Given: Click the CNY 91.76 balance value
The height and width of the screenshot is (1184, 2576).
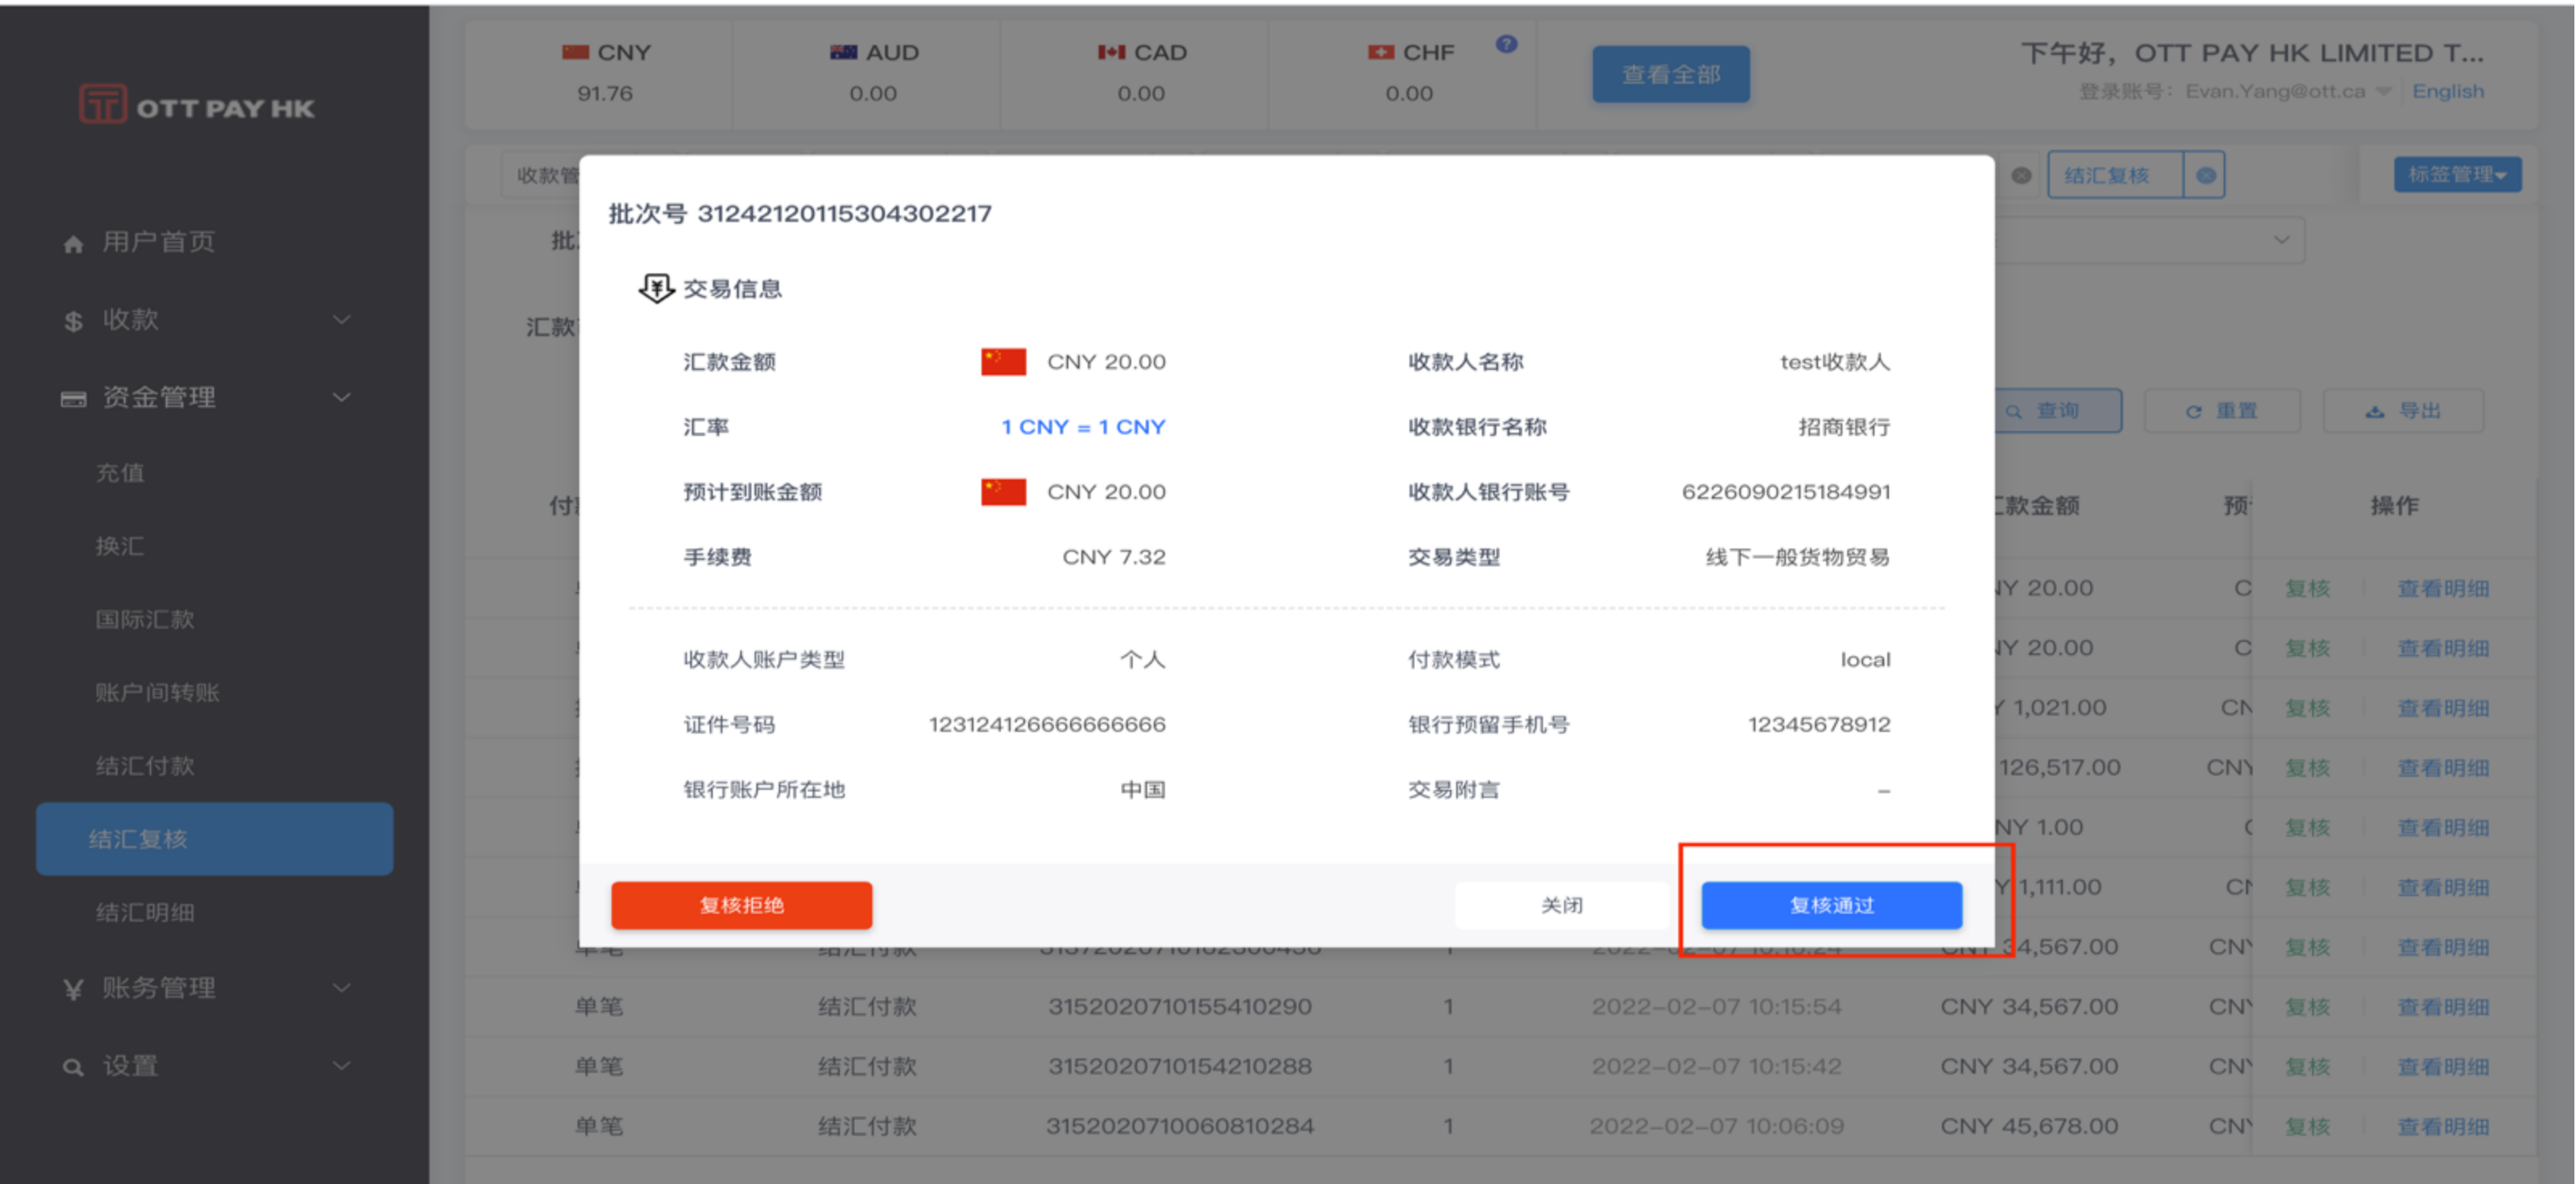Looking at the screenshot, I should tap(605, 93).
